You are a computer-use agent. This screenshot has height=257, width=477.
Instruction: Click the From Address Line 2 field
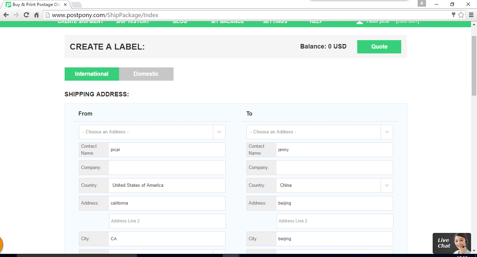pyautogui.click(x=167, y=221)
